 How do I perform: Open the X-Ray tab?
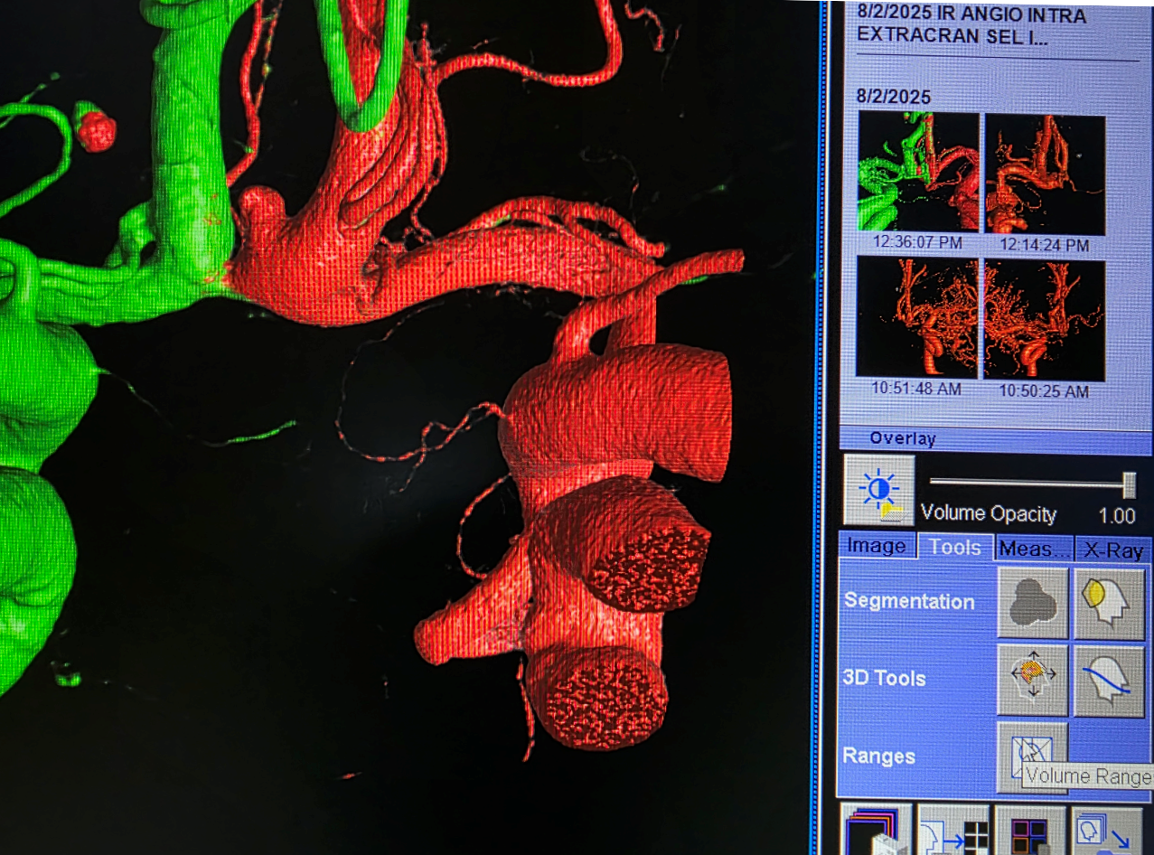(x=1114, y=549)
